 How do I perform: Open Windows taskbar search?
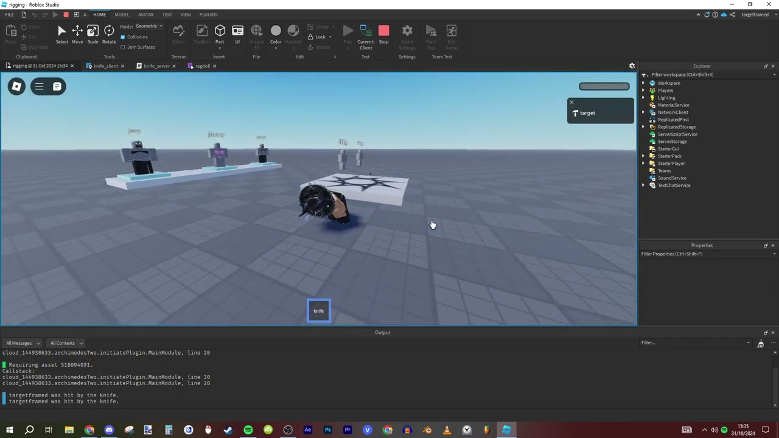[x=29, y=430]
